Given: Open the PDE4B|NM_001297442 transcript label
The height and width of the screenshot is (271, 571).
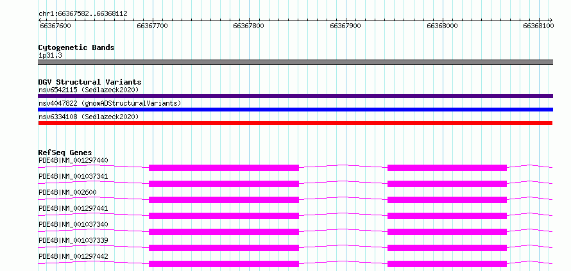Looking at the screenshot, I should (73, 256).
